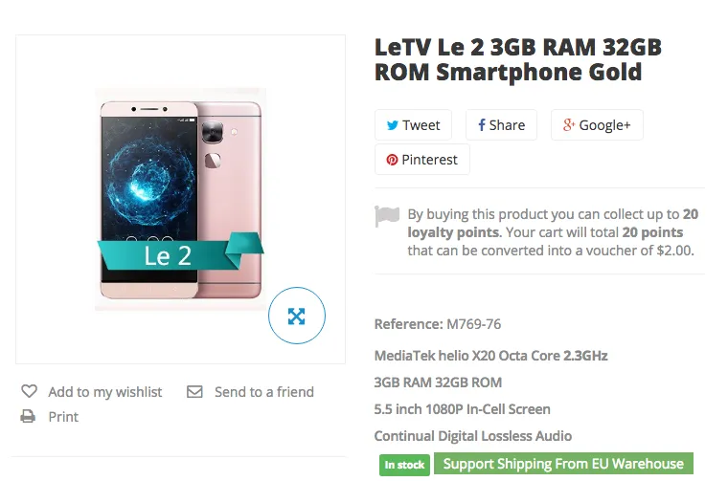Viewport: 728px width, 481px height.
Task: Click the Twitter bird icon
Action: click(x=393, y=125)
